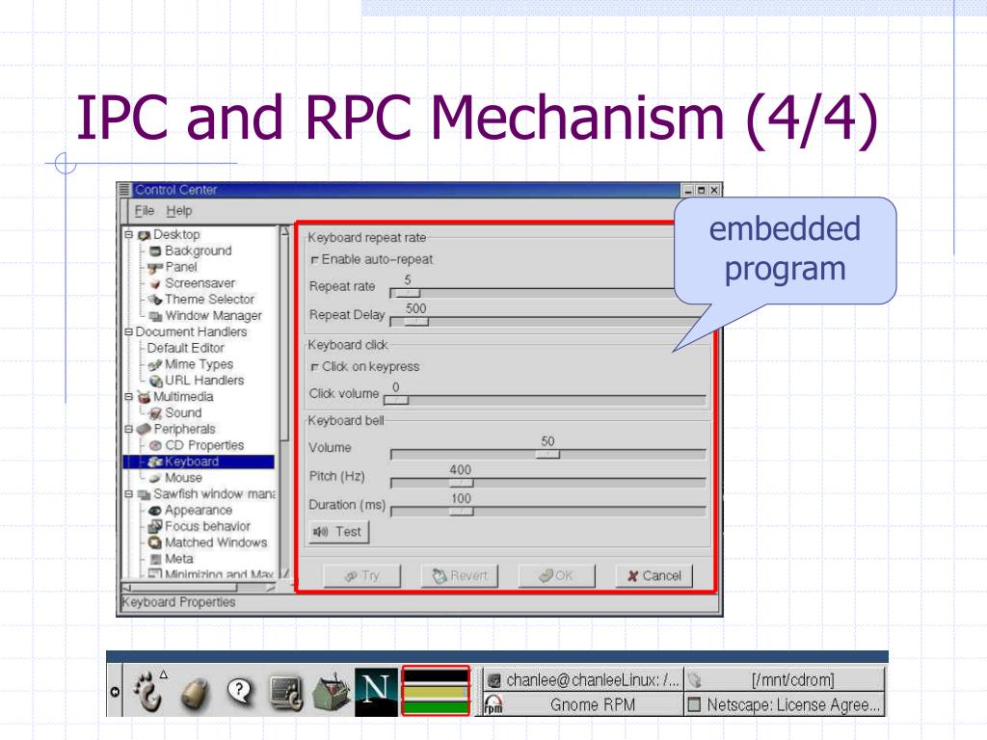Click the Panel item icon in tree
Screen dimensions: 987x740
click(155, 268)
